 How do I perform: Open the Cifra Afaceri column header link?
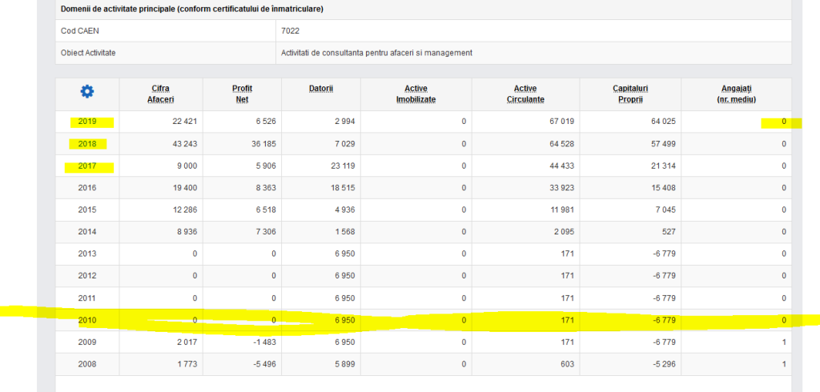[x=160, y=94]
